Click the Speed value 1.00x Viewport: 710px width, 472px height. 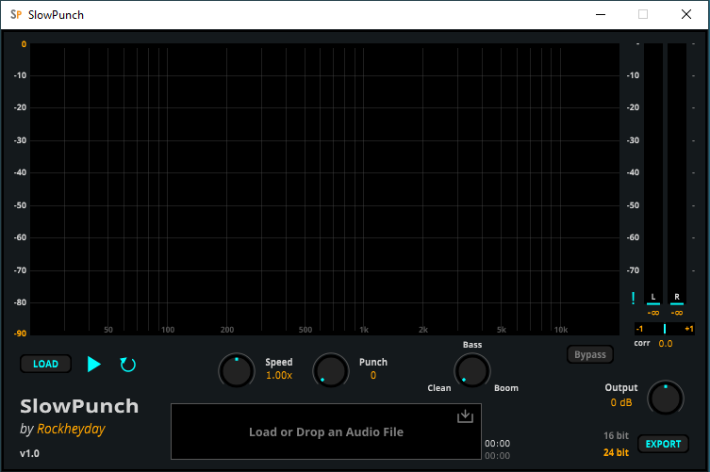(279, 375)
